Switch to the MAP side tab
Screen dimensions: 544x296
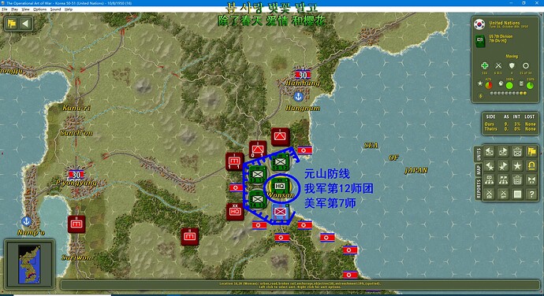pos(478,170)
